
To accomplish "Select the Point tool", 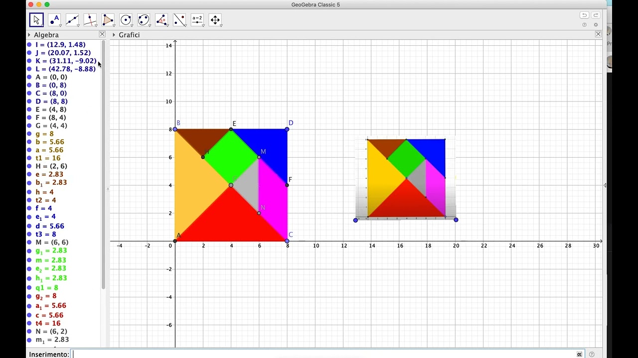I will click(x=54, y=20).
